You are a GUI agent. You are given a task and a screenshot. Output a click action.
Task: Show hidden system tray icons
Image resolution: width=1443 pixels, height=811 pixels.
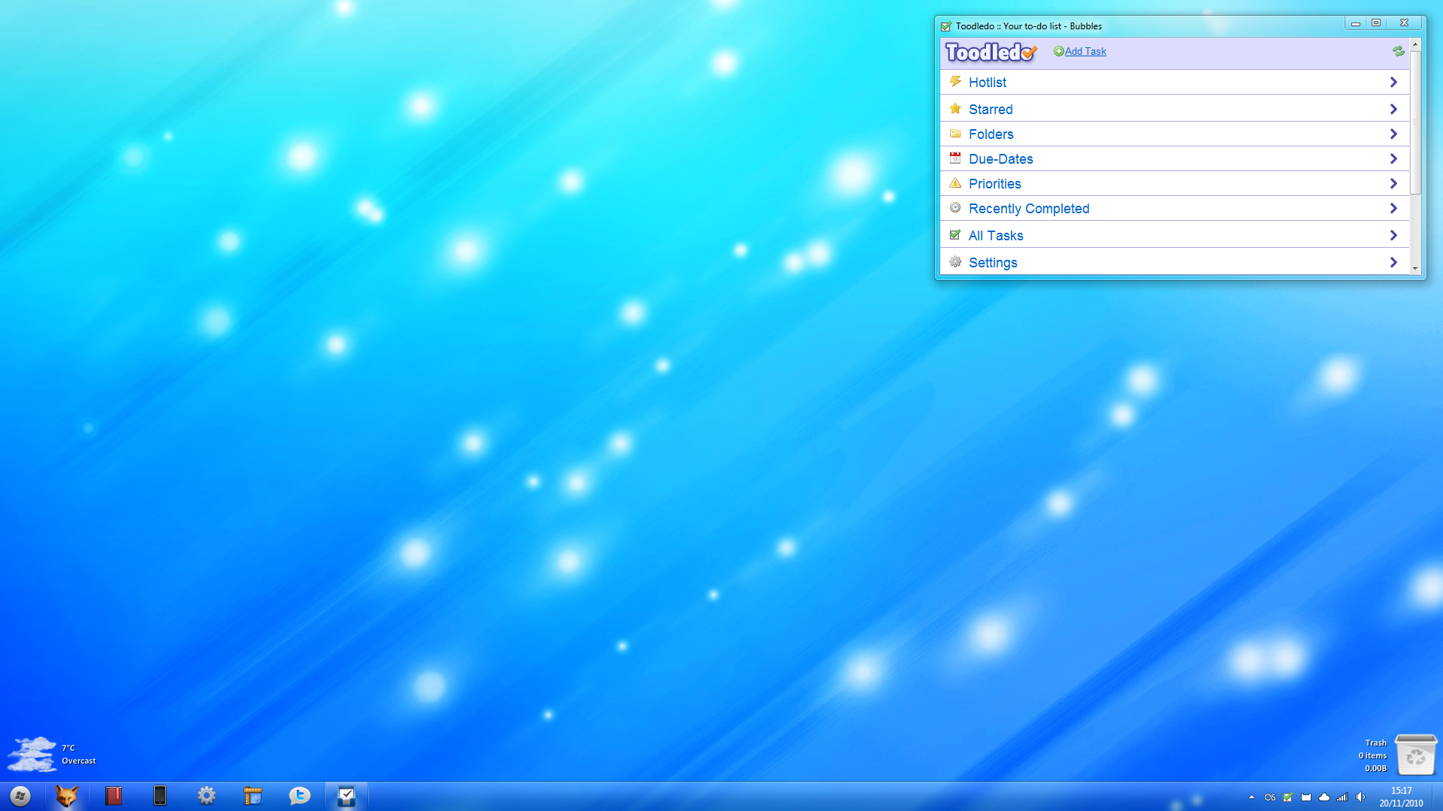(1251, 797)
